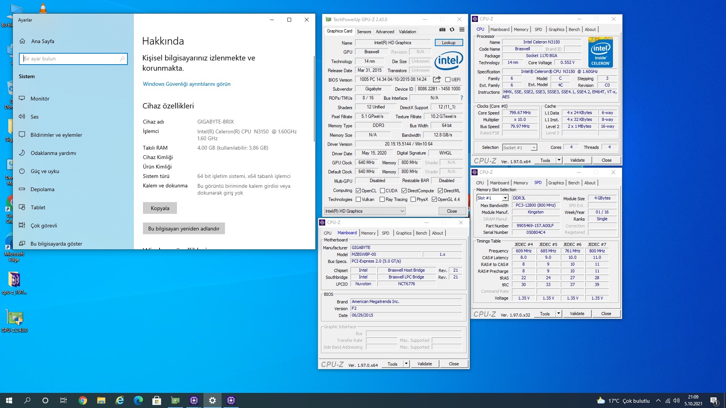Open the taskbar volume icon
Image resolution: width=726 pixels, height=408 pixels.
676,400
